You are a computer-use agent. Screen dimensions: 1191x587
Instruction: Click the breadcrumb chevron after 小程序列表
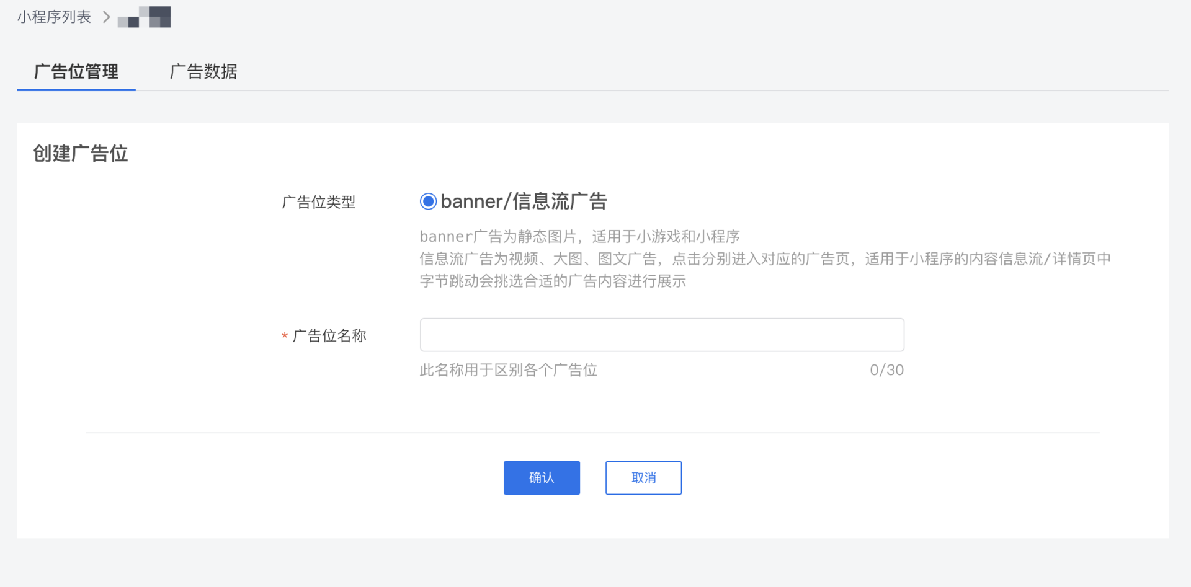click(x=106, y=17)
